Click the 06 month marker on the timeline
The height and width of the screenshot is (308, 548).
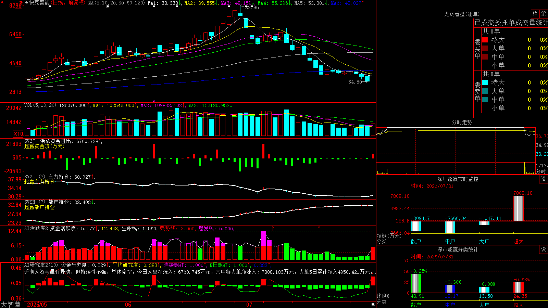tap(128, 305)
